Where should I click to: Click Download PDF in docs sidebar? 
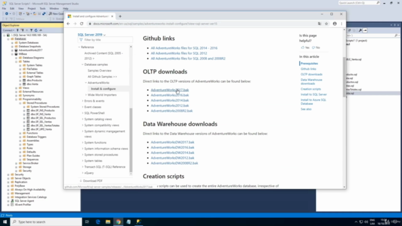coord(90,181)
